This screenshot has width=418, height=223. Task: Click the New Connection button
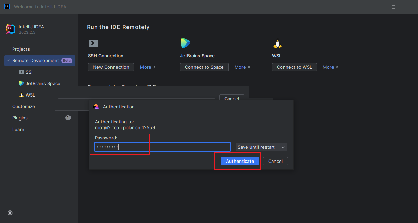pyautogui.click(x=111, y=67)
